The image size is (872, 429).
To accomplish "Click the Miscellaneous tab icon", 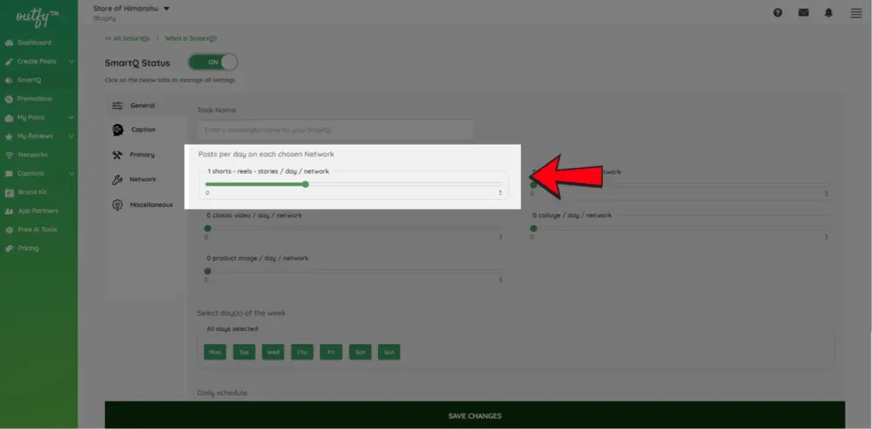I will tap(118, 204).
